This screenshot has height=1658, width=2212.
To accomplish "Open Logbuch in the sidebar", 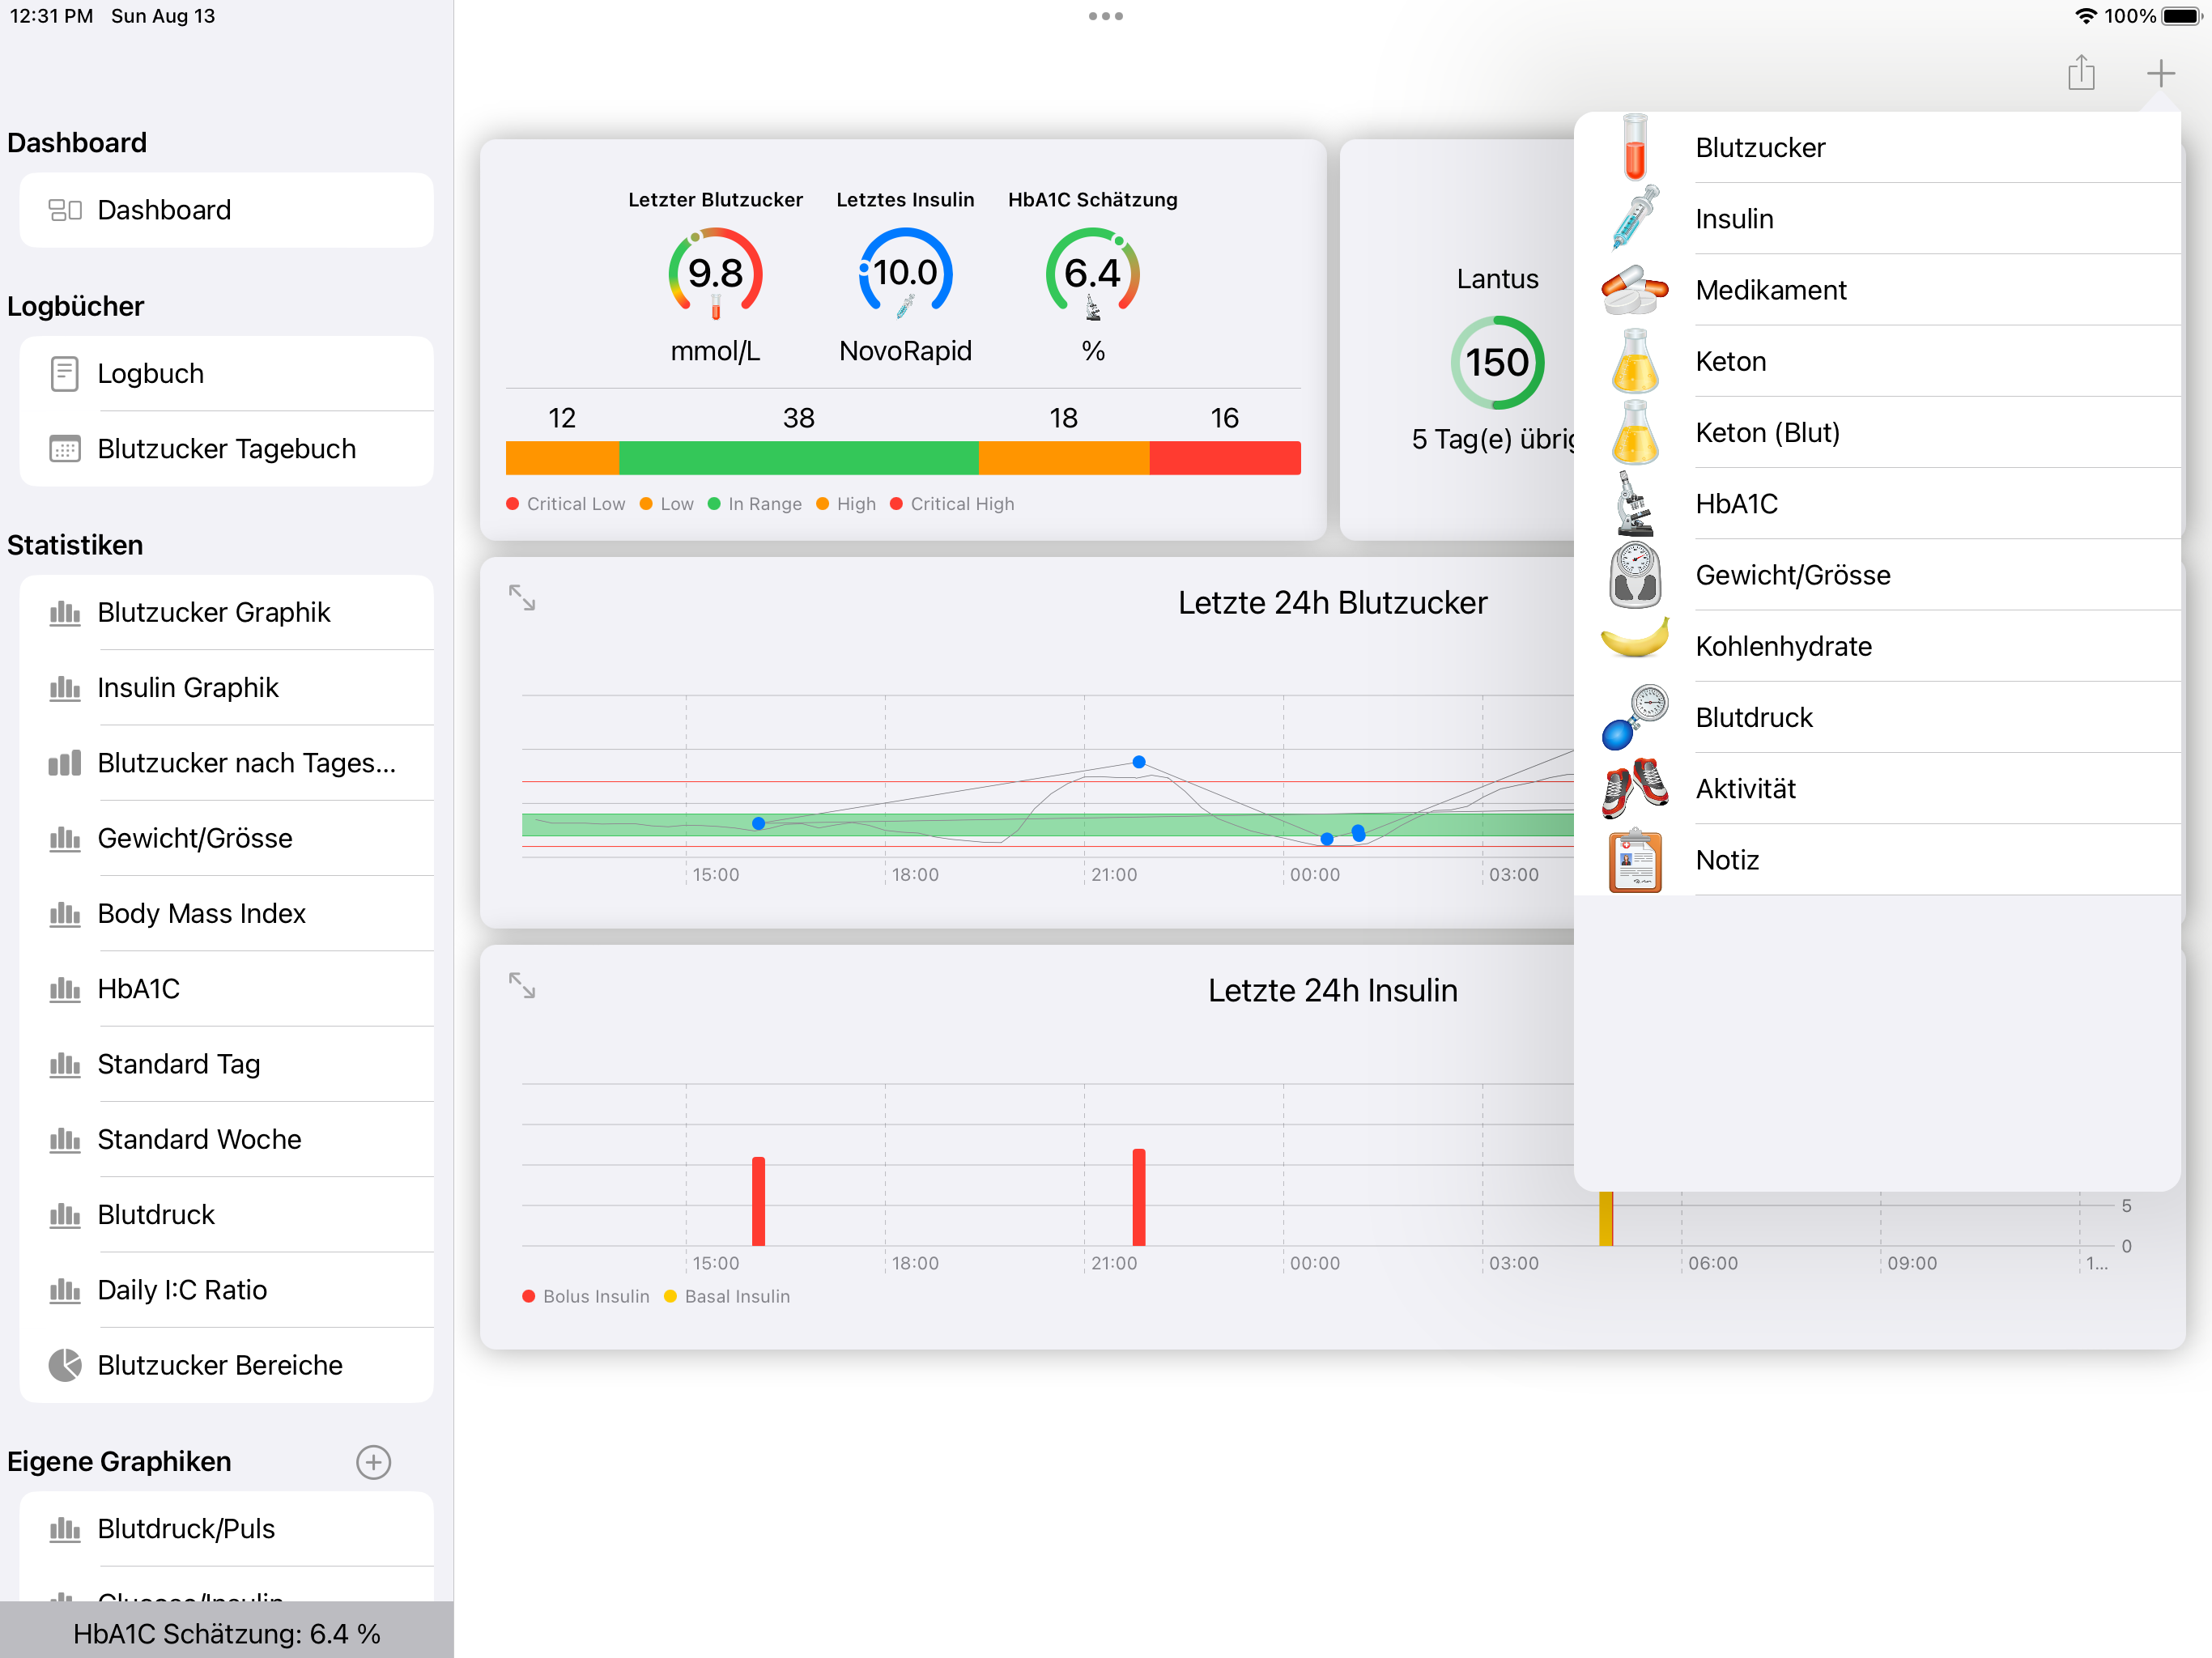I will point(227,374).
